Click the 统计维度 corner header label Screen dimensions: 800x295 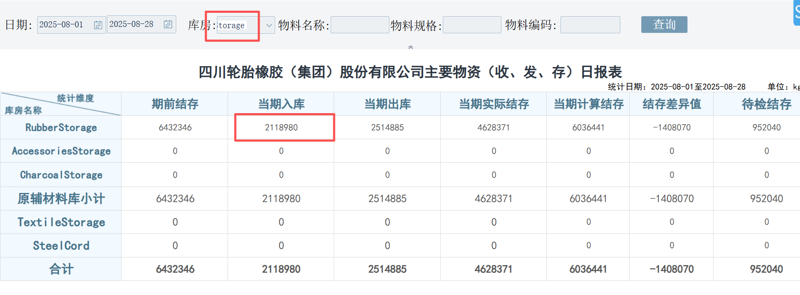75,98
